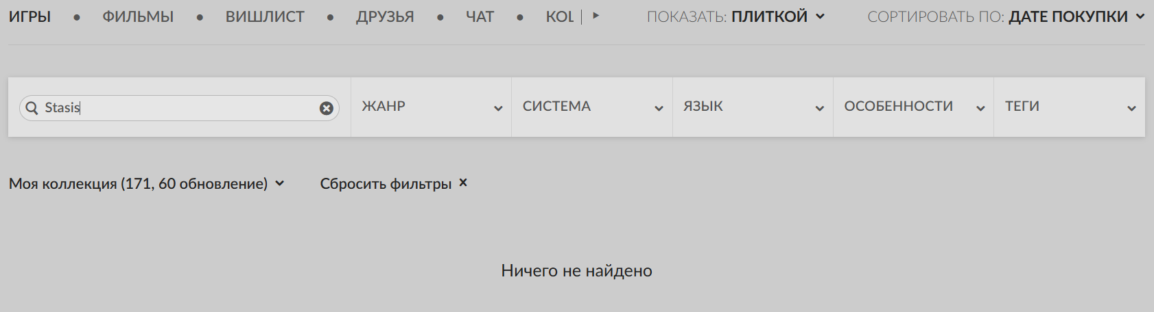The width and height of the screenshot is (1154, 312).
Task: Select the ДРУЗЬЯ tab
Action: [x=385, y=16]
